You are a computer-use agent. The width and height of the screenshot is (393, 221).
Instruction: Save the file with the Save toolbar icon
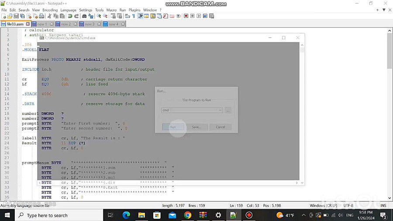16,16
